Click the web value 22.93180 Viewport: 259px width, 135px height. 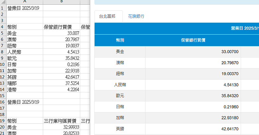tap(230, 118)
